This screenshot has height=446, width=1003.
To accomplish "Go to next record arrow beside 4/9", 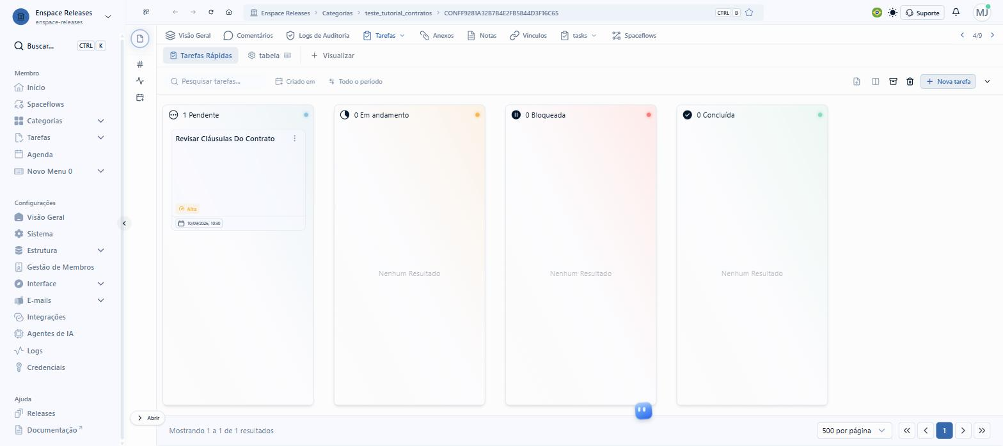I will coord(992,35).
